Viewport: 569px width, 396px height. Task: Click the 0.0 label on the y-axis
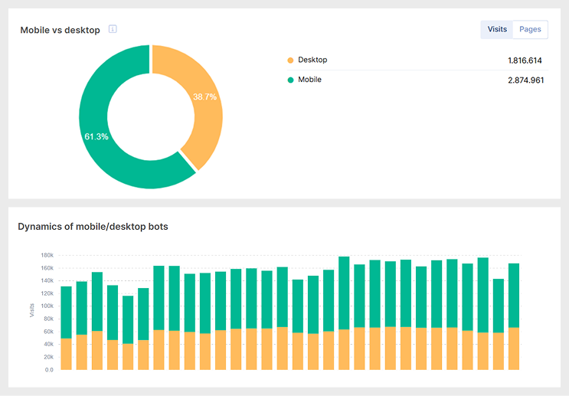click(48, 370)
